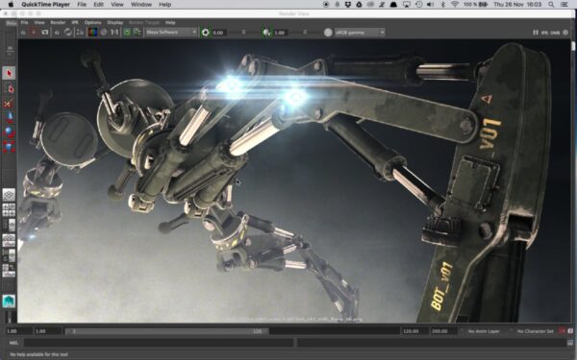Click the Refresh IPR image icon
Viewport: 577px width, 360px height.
coord(68,33)
